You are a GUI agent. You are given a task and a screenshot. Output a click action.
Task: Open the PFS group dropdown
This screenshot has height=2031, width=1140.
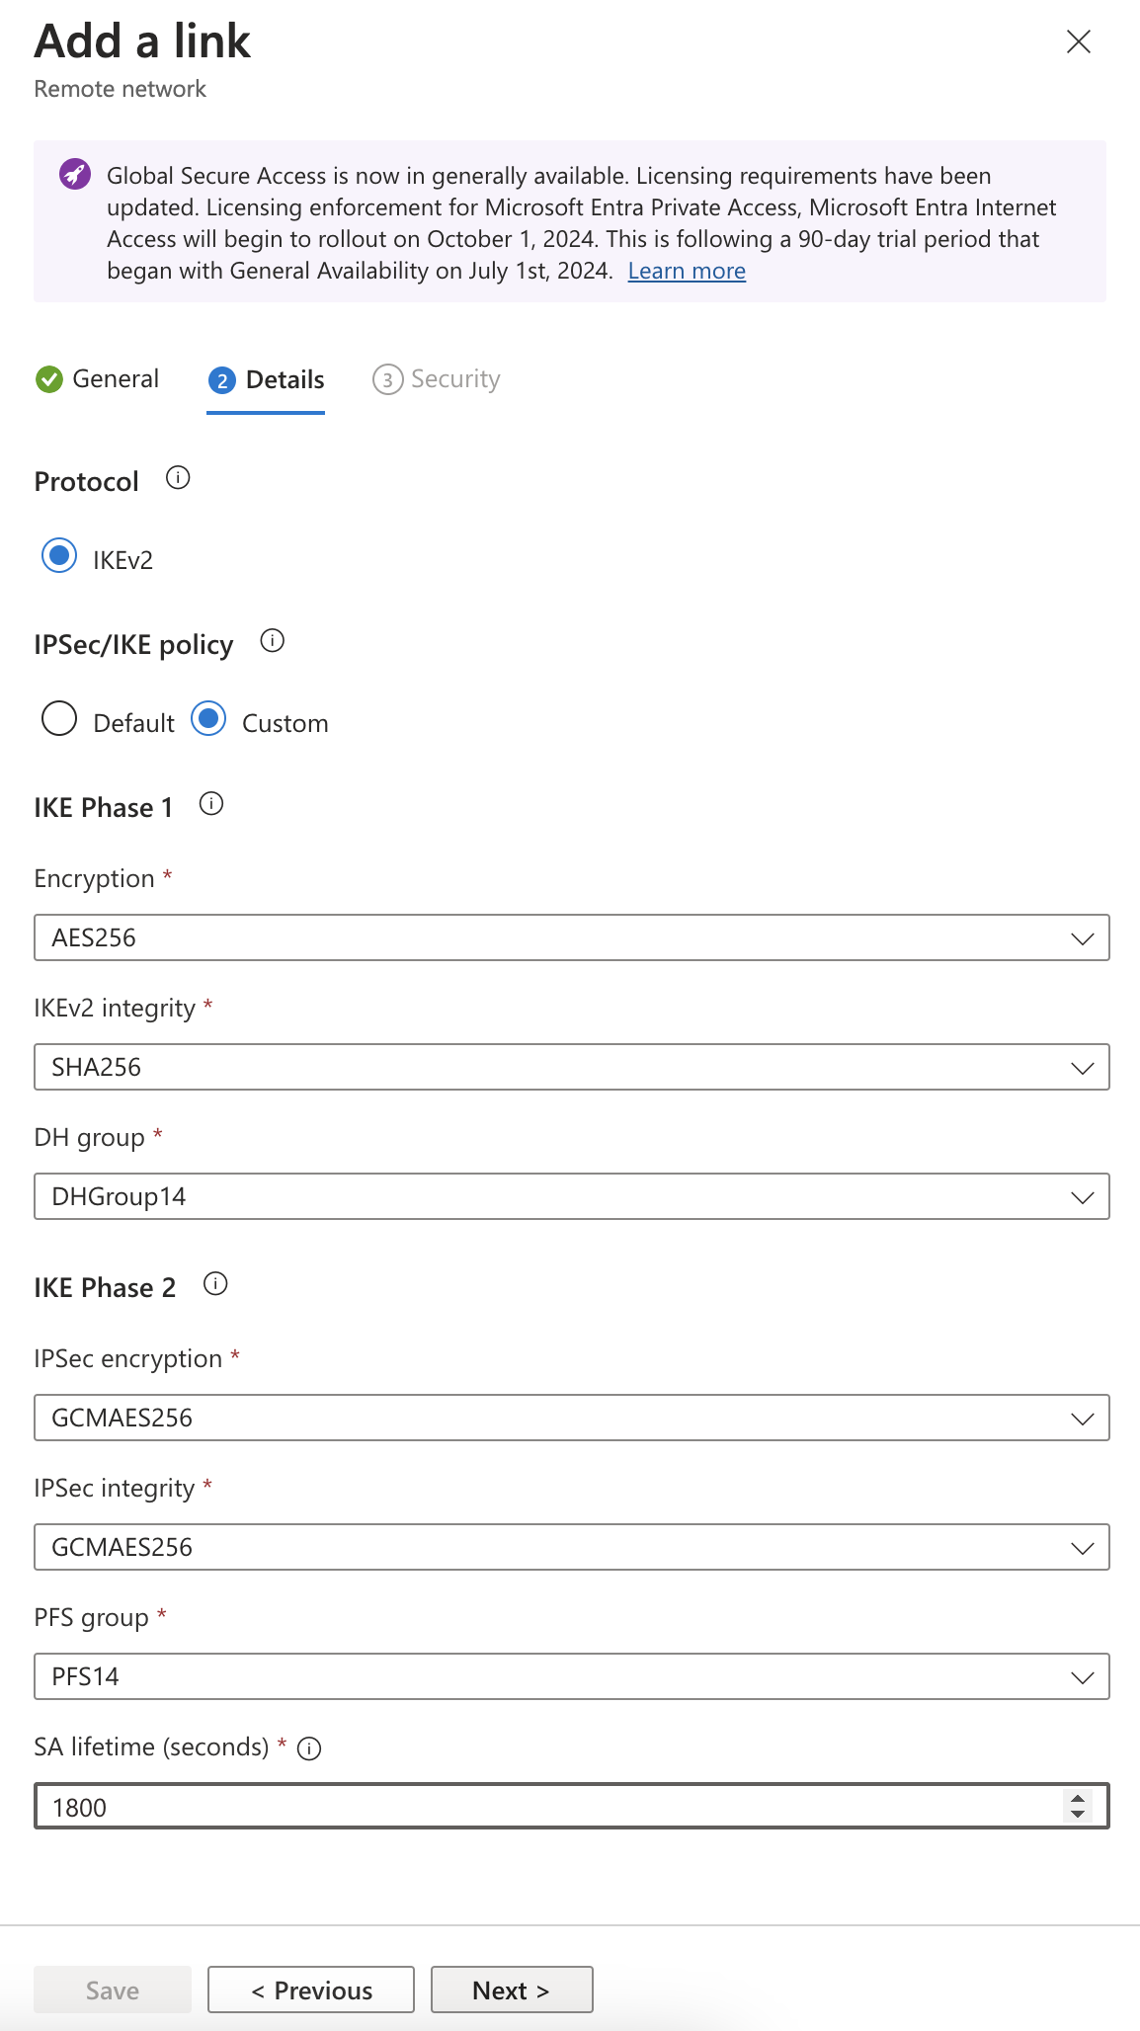pyautogui.click(x=571, y=1676)
